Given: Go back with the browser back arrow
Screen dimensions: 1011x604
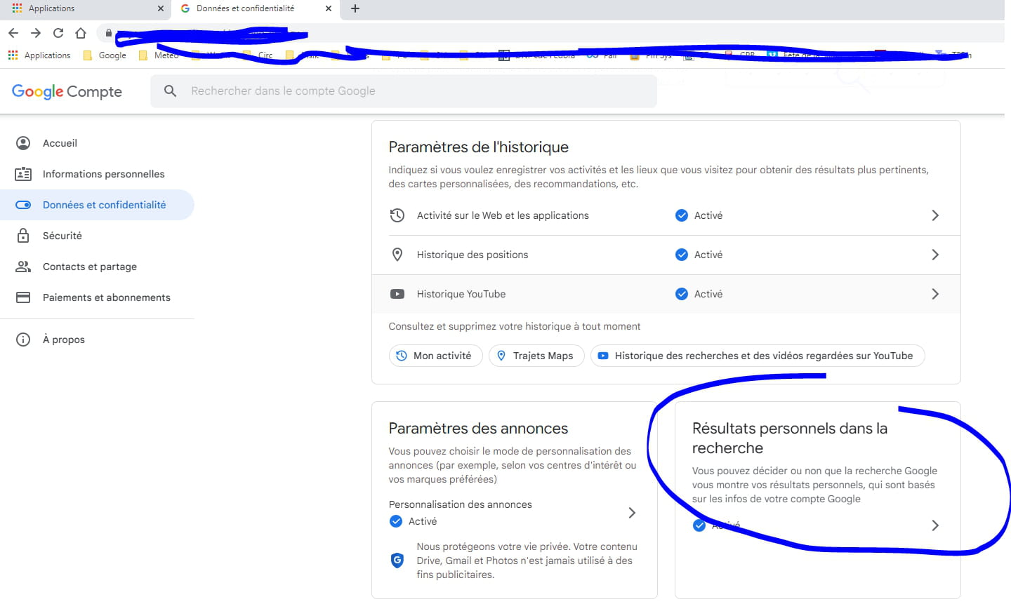Looking at the screenshot, I should click(x=13, y=33).
